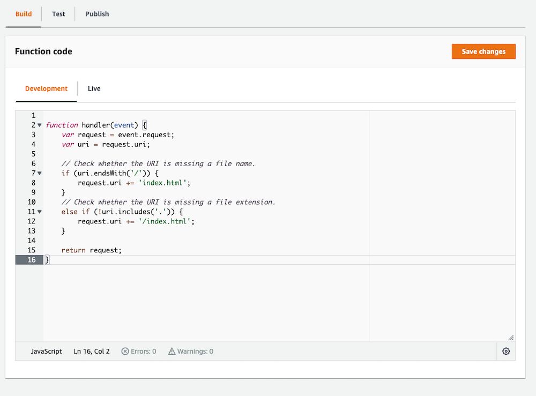Open the editor settings via the gear icon

505,351
